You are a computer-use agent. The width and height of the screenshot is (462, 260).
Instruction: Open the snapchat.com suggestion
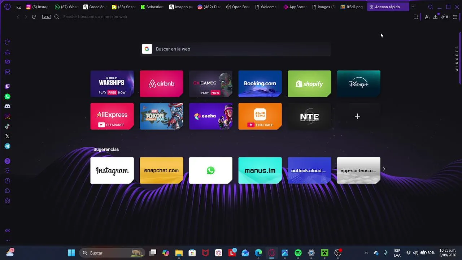pos(161,170)
